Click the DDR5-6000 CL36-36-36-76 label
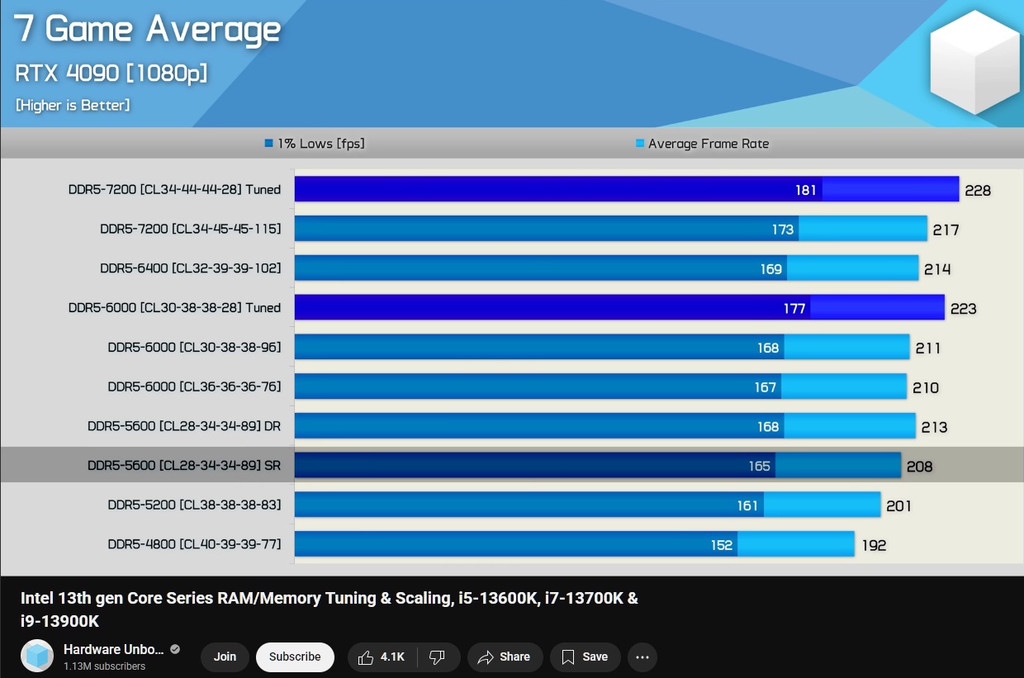Screen dimensions: 1024x678 194,386
